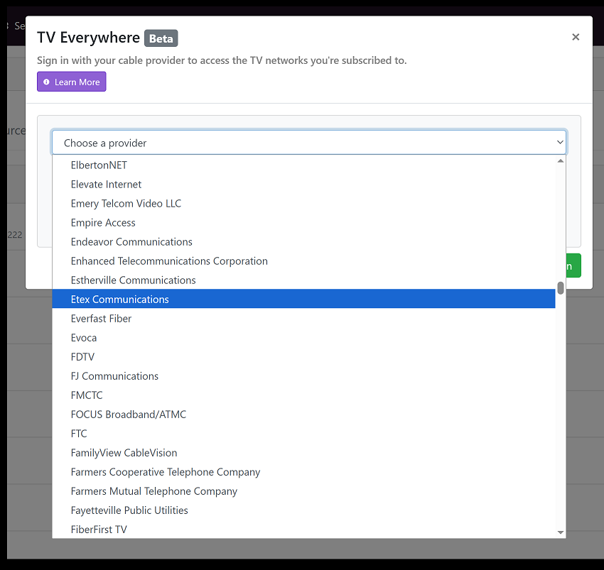Viewport: 604px width, 570px height.
Task: Choose FamilyView CableVision provider
Action: [124, 452]
